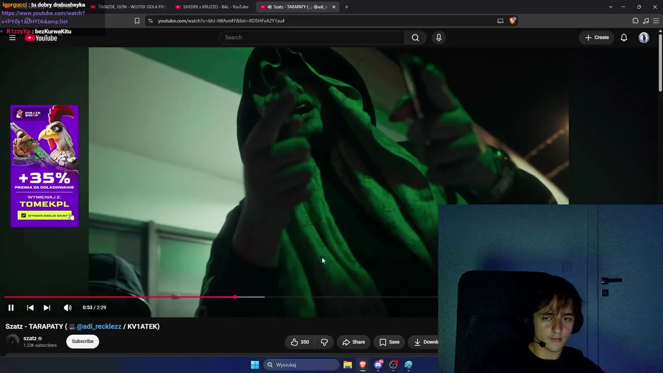
Task: Open the picture-in-picture icon in address bar
Action: 500,21
